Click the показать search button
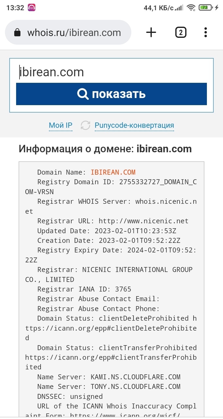Viewport: 223px width, 419px height. click(111, 94)
